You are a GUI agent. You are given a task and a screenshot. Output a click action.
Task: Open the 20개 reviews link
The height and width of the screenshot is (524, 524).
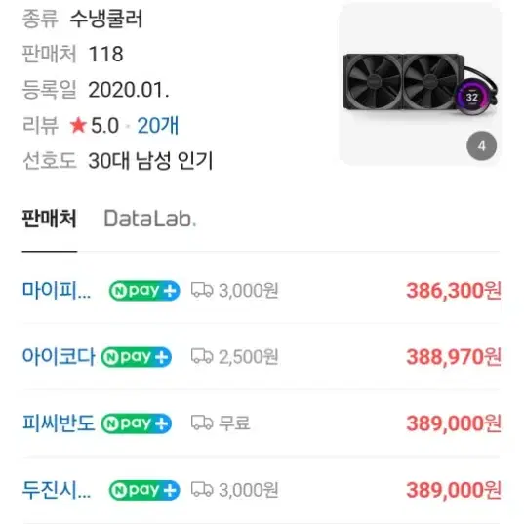(158, 126)
